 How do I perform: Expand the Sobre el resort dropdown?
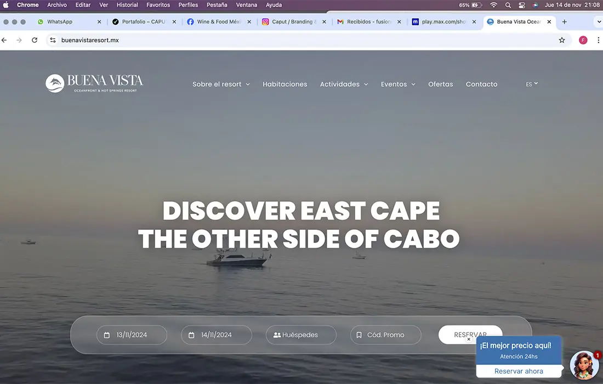pyautogui.click(x=221, y=84)
